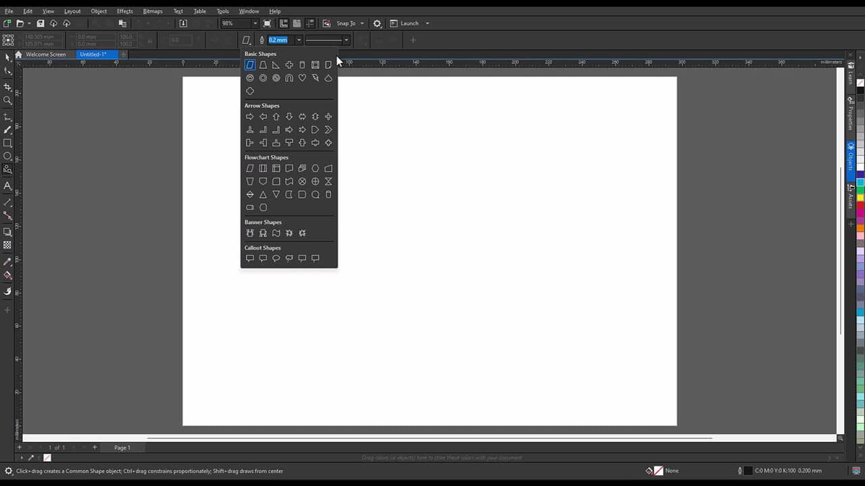The image size is (865, 486).
Task: Pick the lightning bolt basic shape
Action: pos(315,78)
